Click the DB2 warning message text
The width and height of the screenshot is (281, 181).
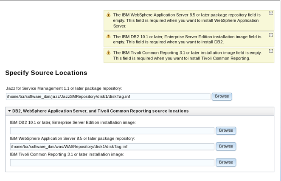[x=187, y=39]
